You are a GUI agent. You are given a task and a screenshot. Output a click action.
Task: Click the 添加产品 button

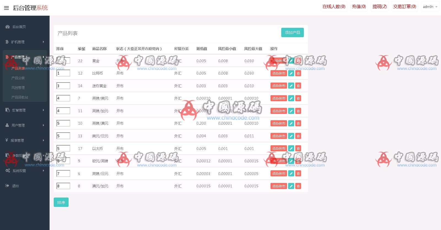point(293,32)
